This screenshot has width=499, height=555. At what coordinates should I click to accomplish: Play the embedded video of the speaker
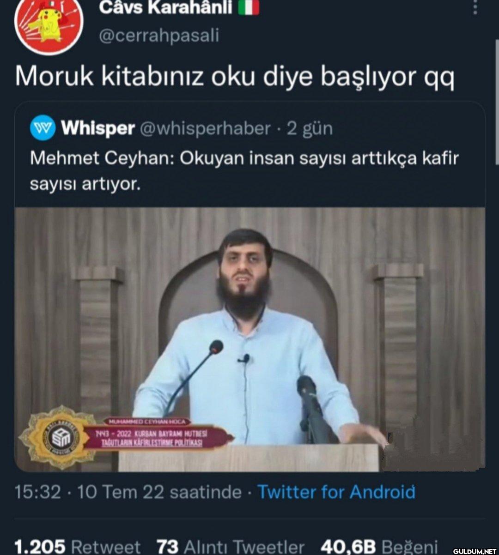[x=250, y=339]
